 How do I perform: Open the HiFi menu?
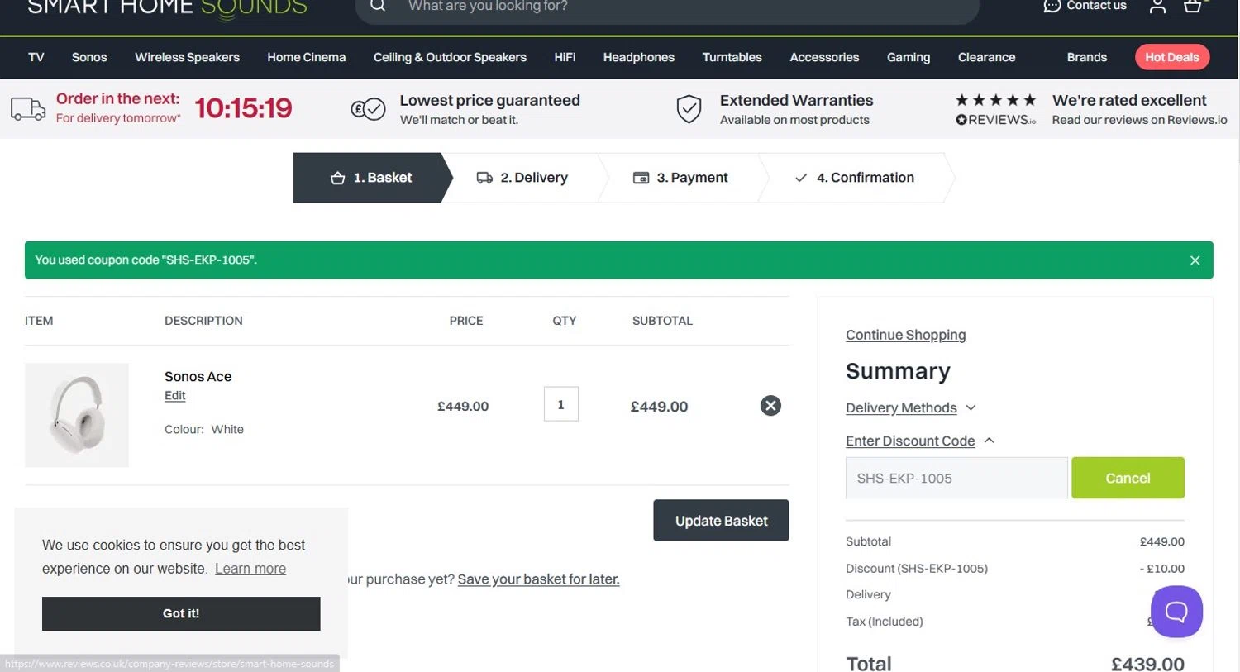[x=565, y=57]
